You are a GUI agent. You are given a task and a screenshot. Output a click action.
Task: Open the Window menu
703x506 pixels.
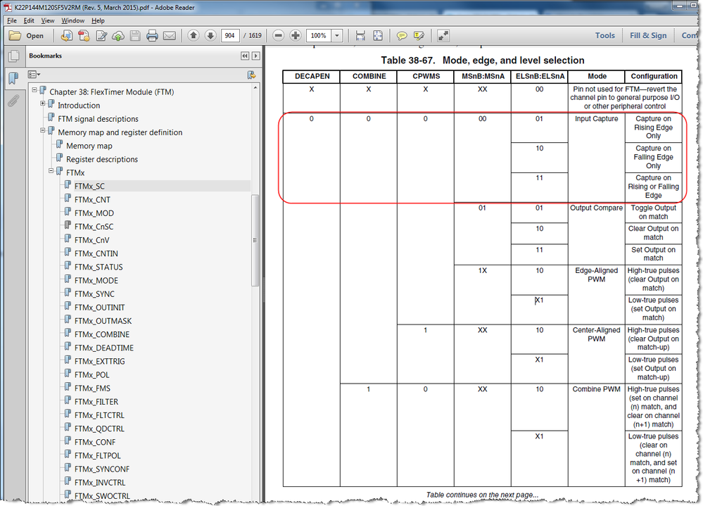click(72, 20)
